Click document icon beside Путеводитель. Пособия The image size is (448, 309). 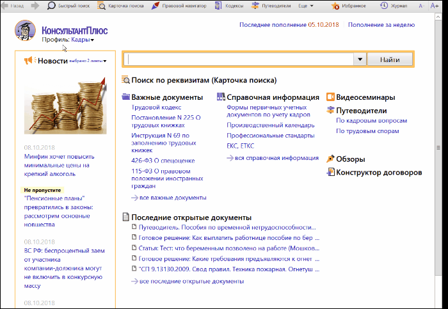point(134,226)
